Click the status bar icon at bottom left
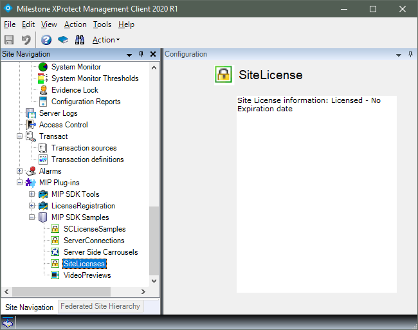Image resolution: width=418 pixels, height=330 pixels. [x=8, y=322]
